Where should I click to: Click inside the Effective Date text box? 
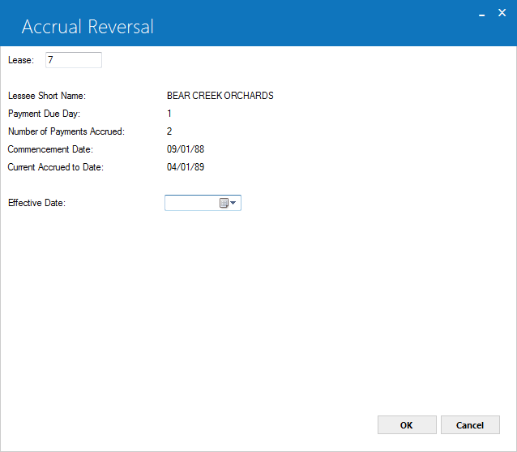point(192,203)
